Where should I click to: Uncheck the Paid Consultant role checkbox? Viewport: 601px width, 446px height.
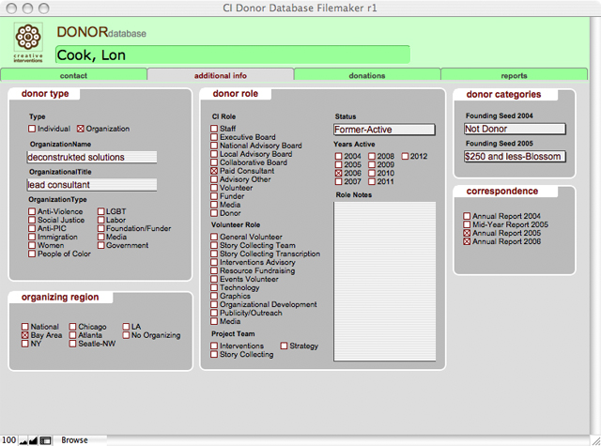214,172
